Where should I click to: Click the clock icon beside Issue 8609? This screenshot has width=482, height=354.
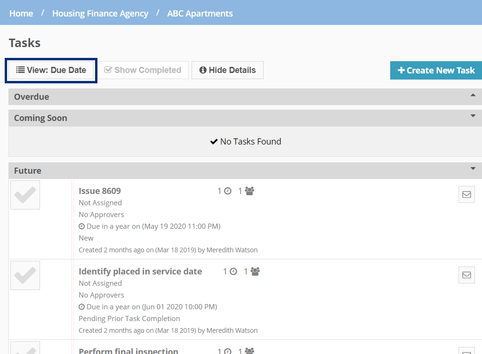(228, 191)
